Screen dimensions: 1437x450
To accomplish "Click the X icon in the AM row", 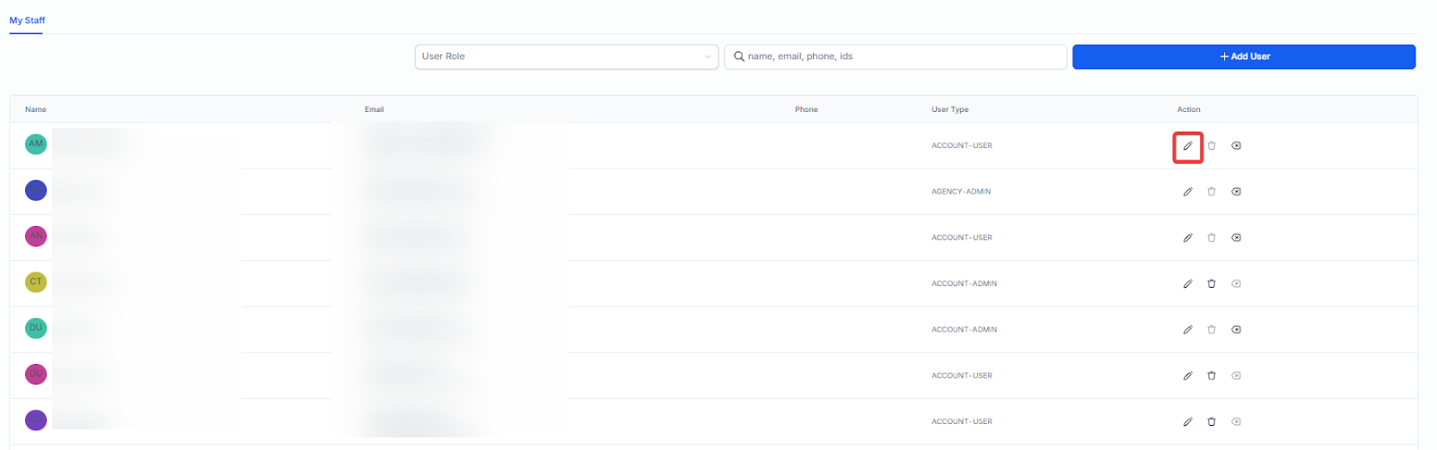I will tap(1236, 146).
